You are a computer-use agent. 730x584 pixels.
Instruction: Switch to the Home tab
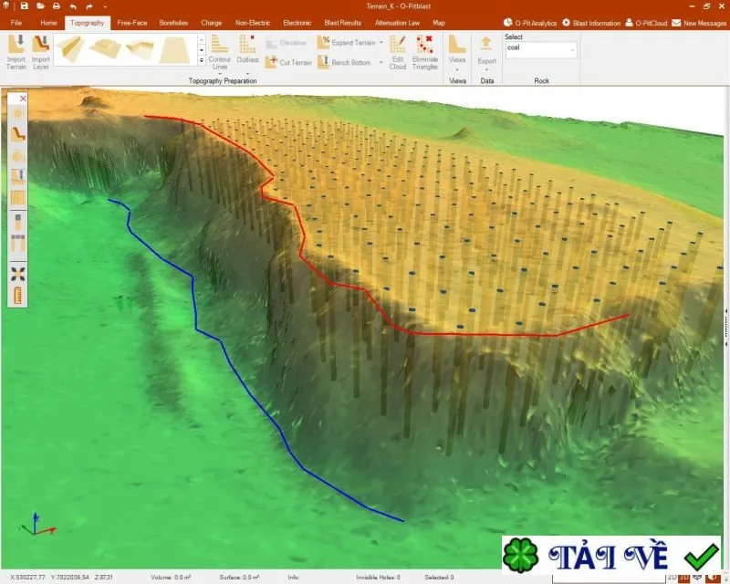[x=48, y=22]
